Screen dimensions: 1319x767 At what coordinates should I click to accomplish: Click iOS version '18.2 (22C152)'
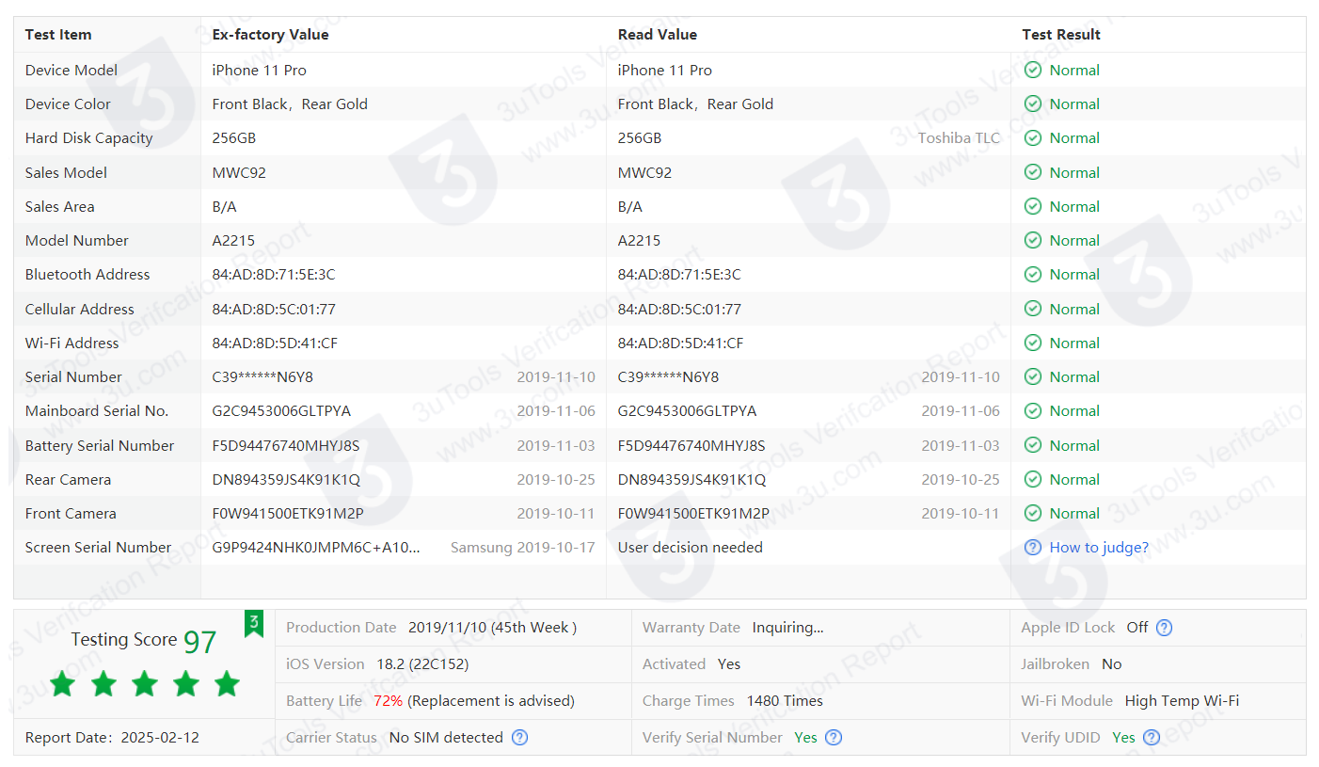point(422,664)
